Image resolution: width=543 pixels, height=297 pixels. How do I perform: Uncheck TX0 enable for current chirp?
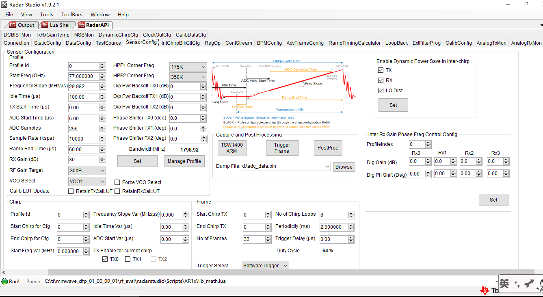click(105, 259)
